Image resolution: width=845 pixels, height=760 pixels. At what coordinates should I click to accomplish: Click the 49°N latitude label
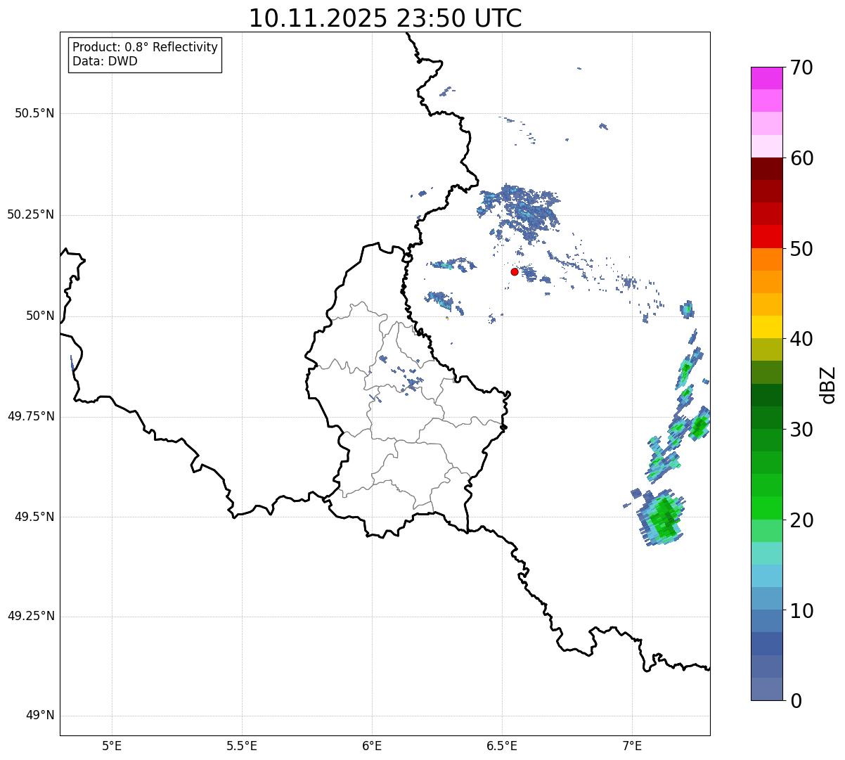point(40,716)
